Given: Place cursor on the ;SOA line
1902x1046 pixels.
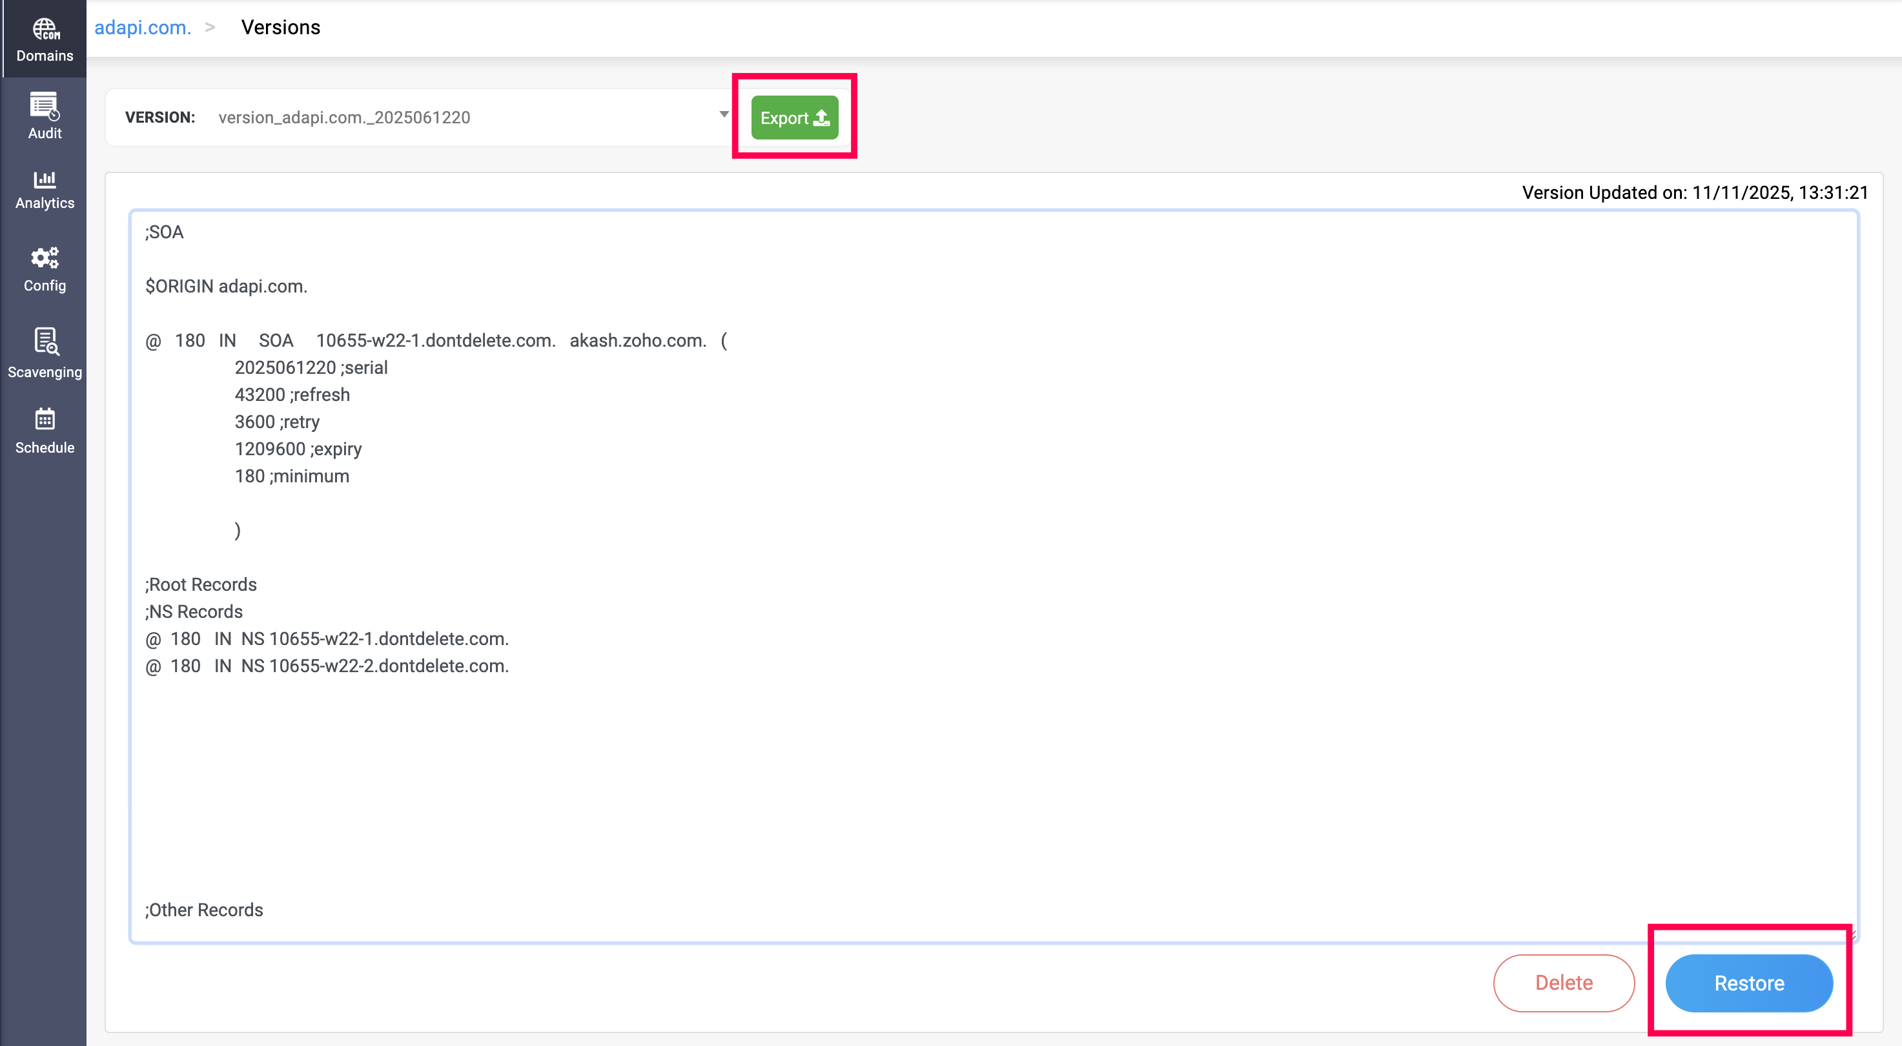Looking at the screenshot, I should click(165, 232).
